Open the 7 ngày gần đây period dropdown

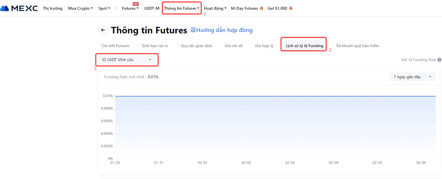click(413, 77)
